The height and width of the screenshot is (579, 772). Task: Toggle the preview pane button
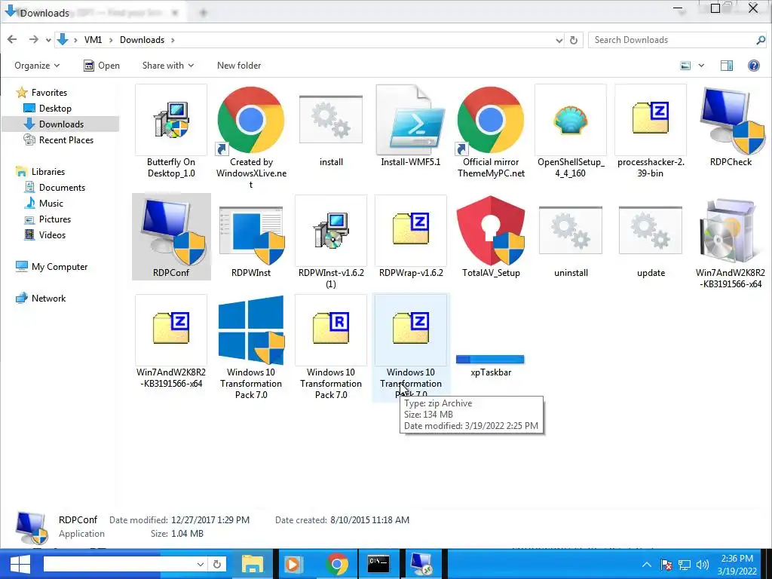pos(726,66)
